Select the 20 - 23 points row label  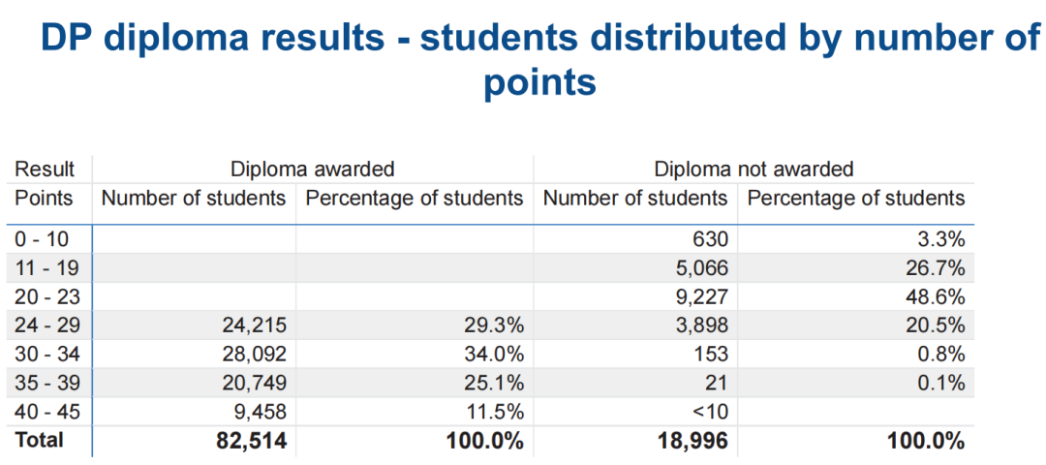[x=46, y=296]
